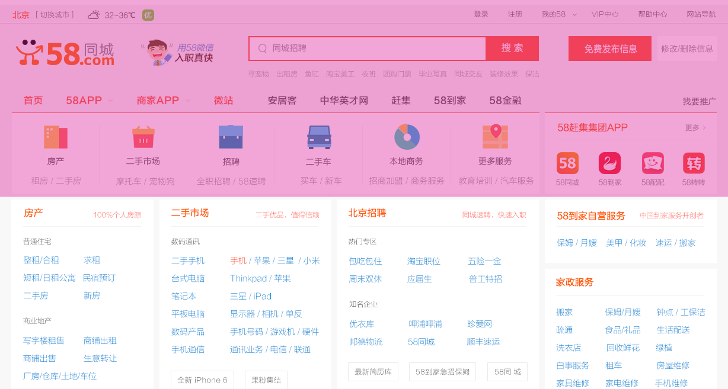Viewport: 728px width, 389px height.
Task: Click the 果粉集结 tag button
Action: point(266,380)
